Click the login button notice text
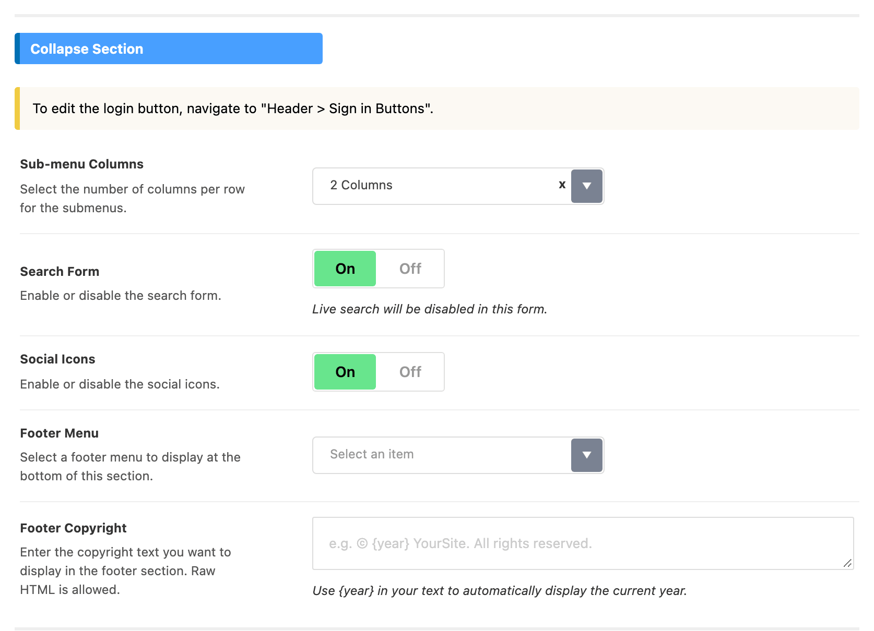The image size is (874, 631). [233, 108]
